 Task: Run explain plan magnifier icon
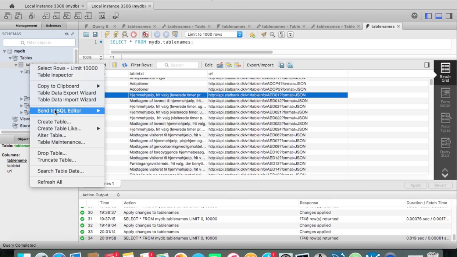[x=125, y=35]
